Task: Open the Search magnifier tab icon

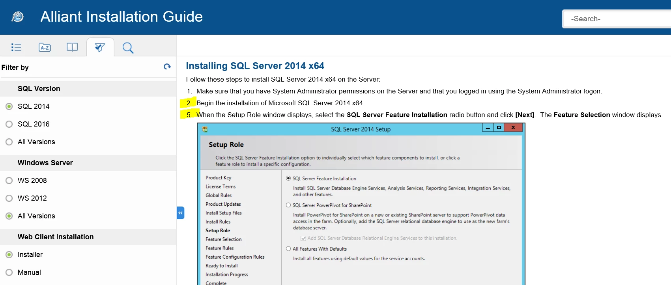Action: point(128,48)
